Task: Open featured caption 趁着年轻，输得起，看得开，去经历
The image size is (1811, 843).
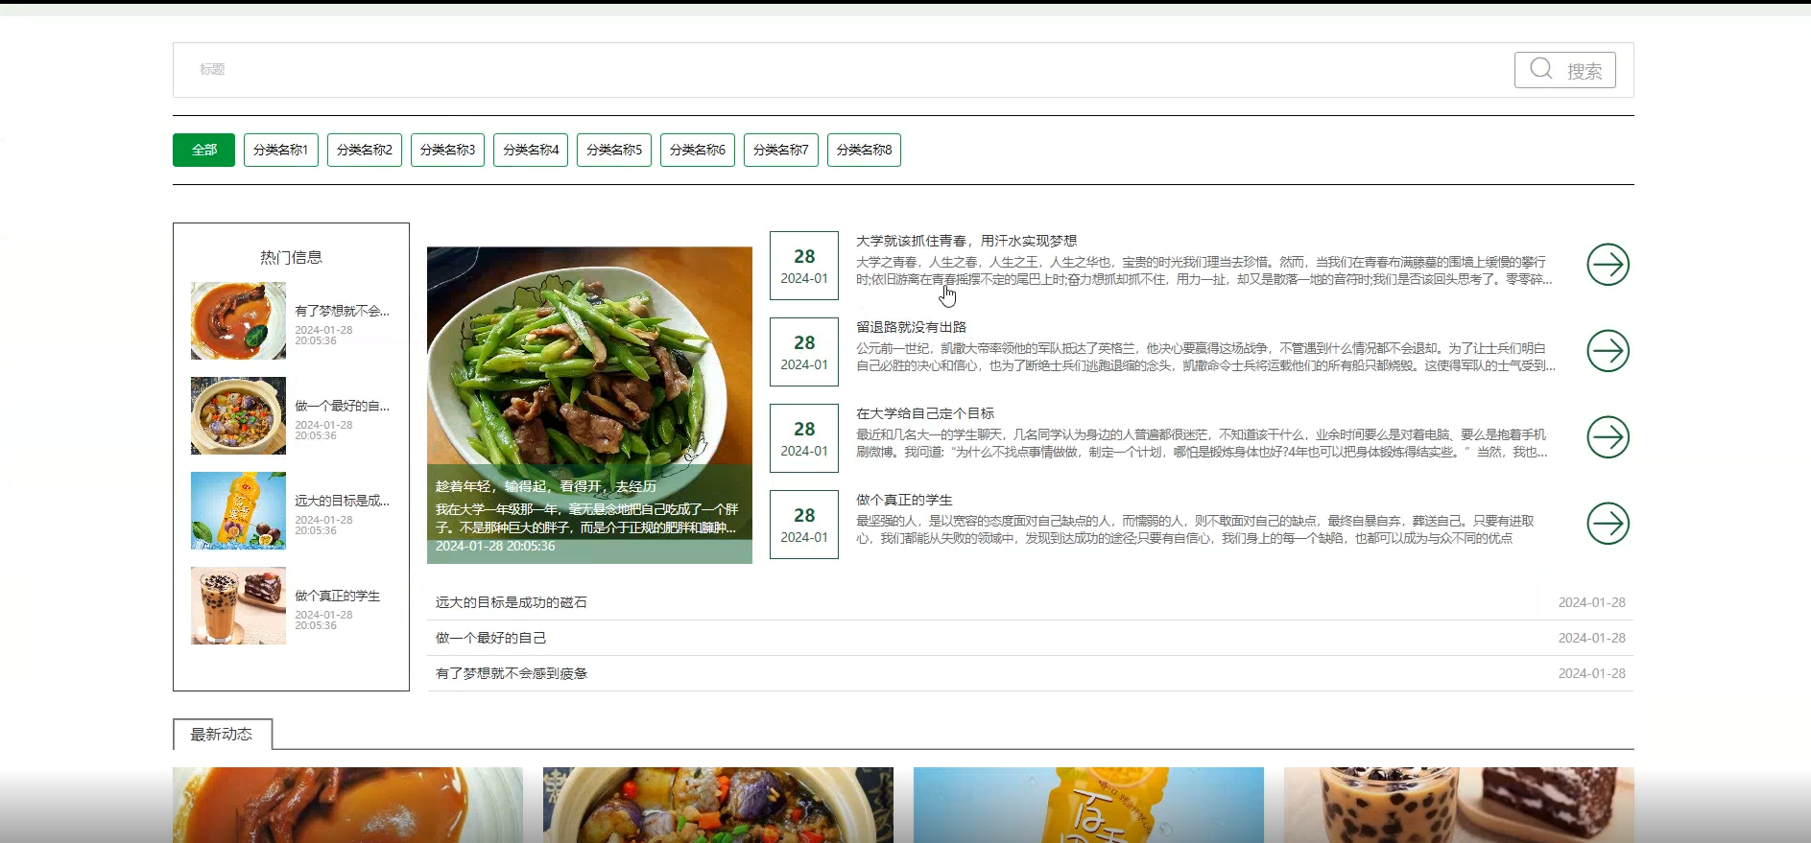Action: coord(546,486)
